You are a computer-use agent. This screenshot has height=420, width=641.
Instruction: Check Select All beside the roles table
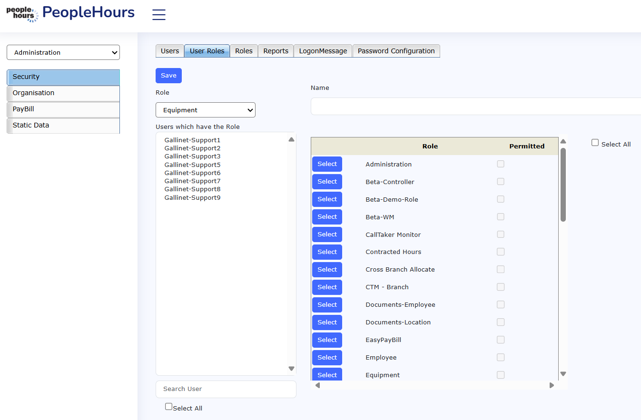point(595,143)
